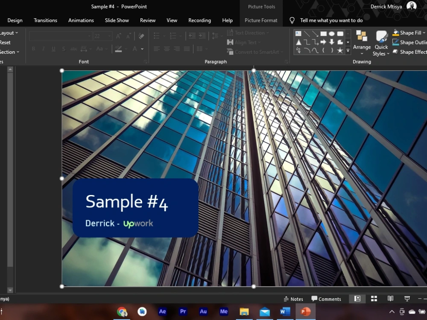Expand the shapes gallery with the More arrow
The image size is (427, 320).
tap(348, 50)
